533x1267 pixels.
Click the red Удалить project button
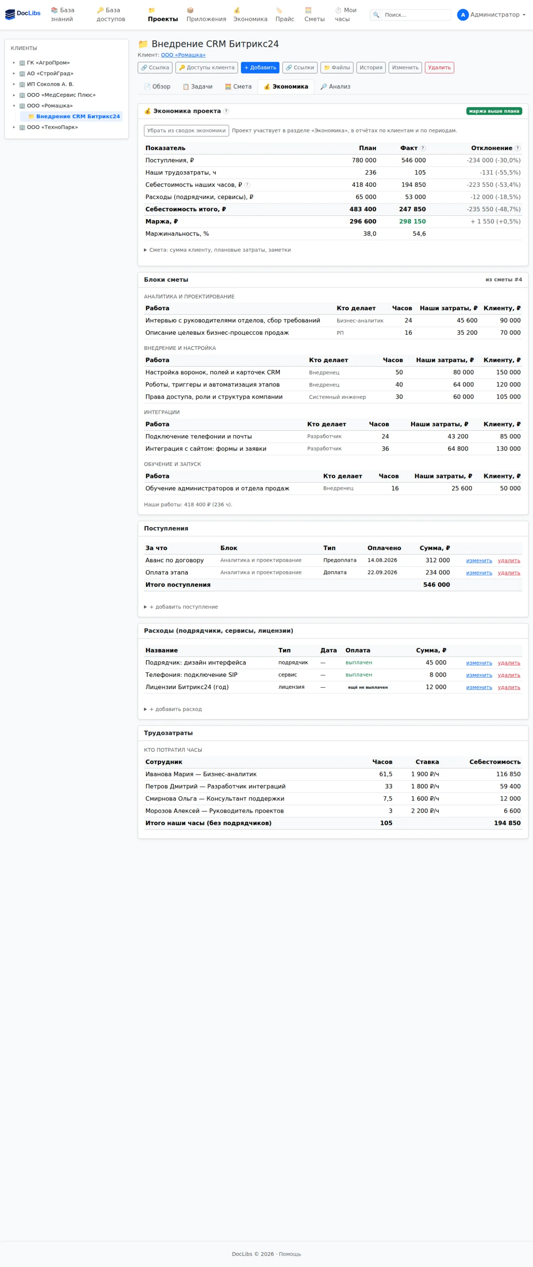[x=439, y=68]
